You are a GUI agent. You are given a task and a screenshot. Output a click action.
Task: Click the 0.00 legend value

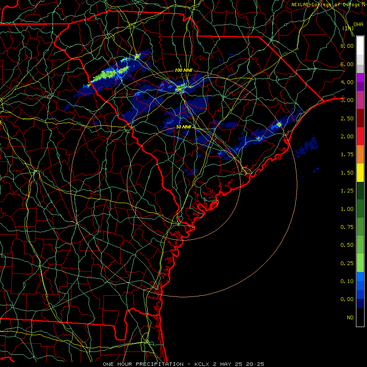tap(347, 299)
